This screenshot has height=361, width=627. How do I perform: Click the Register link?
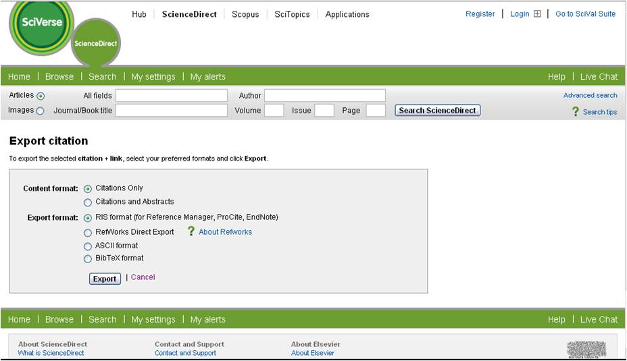[480, 14]
